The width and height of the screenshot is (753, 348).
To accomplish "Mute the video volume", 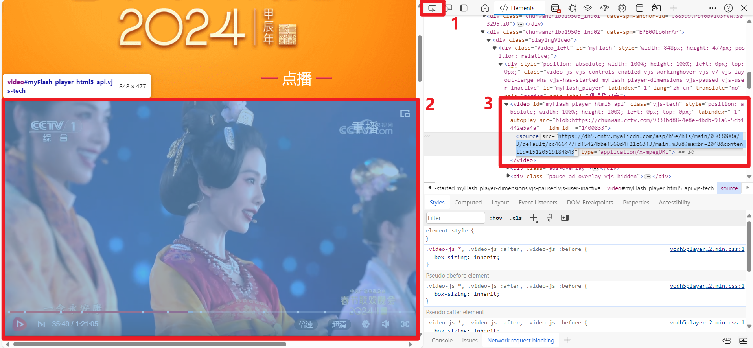I will (x=385, y=324).
